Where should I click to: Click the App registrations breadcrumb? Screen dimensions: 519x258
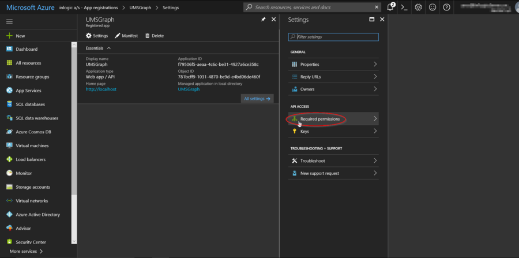(101, 8)
